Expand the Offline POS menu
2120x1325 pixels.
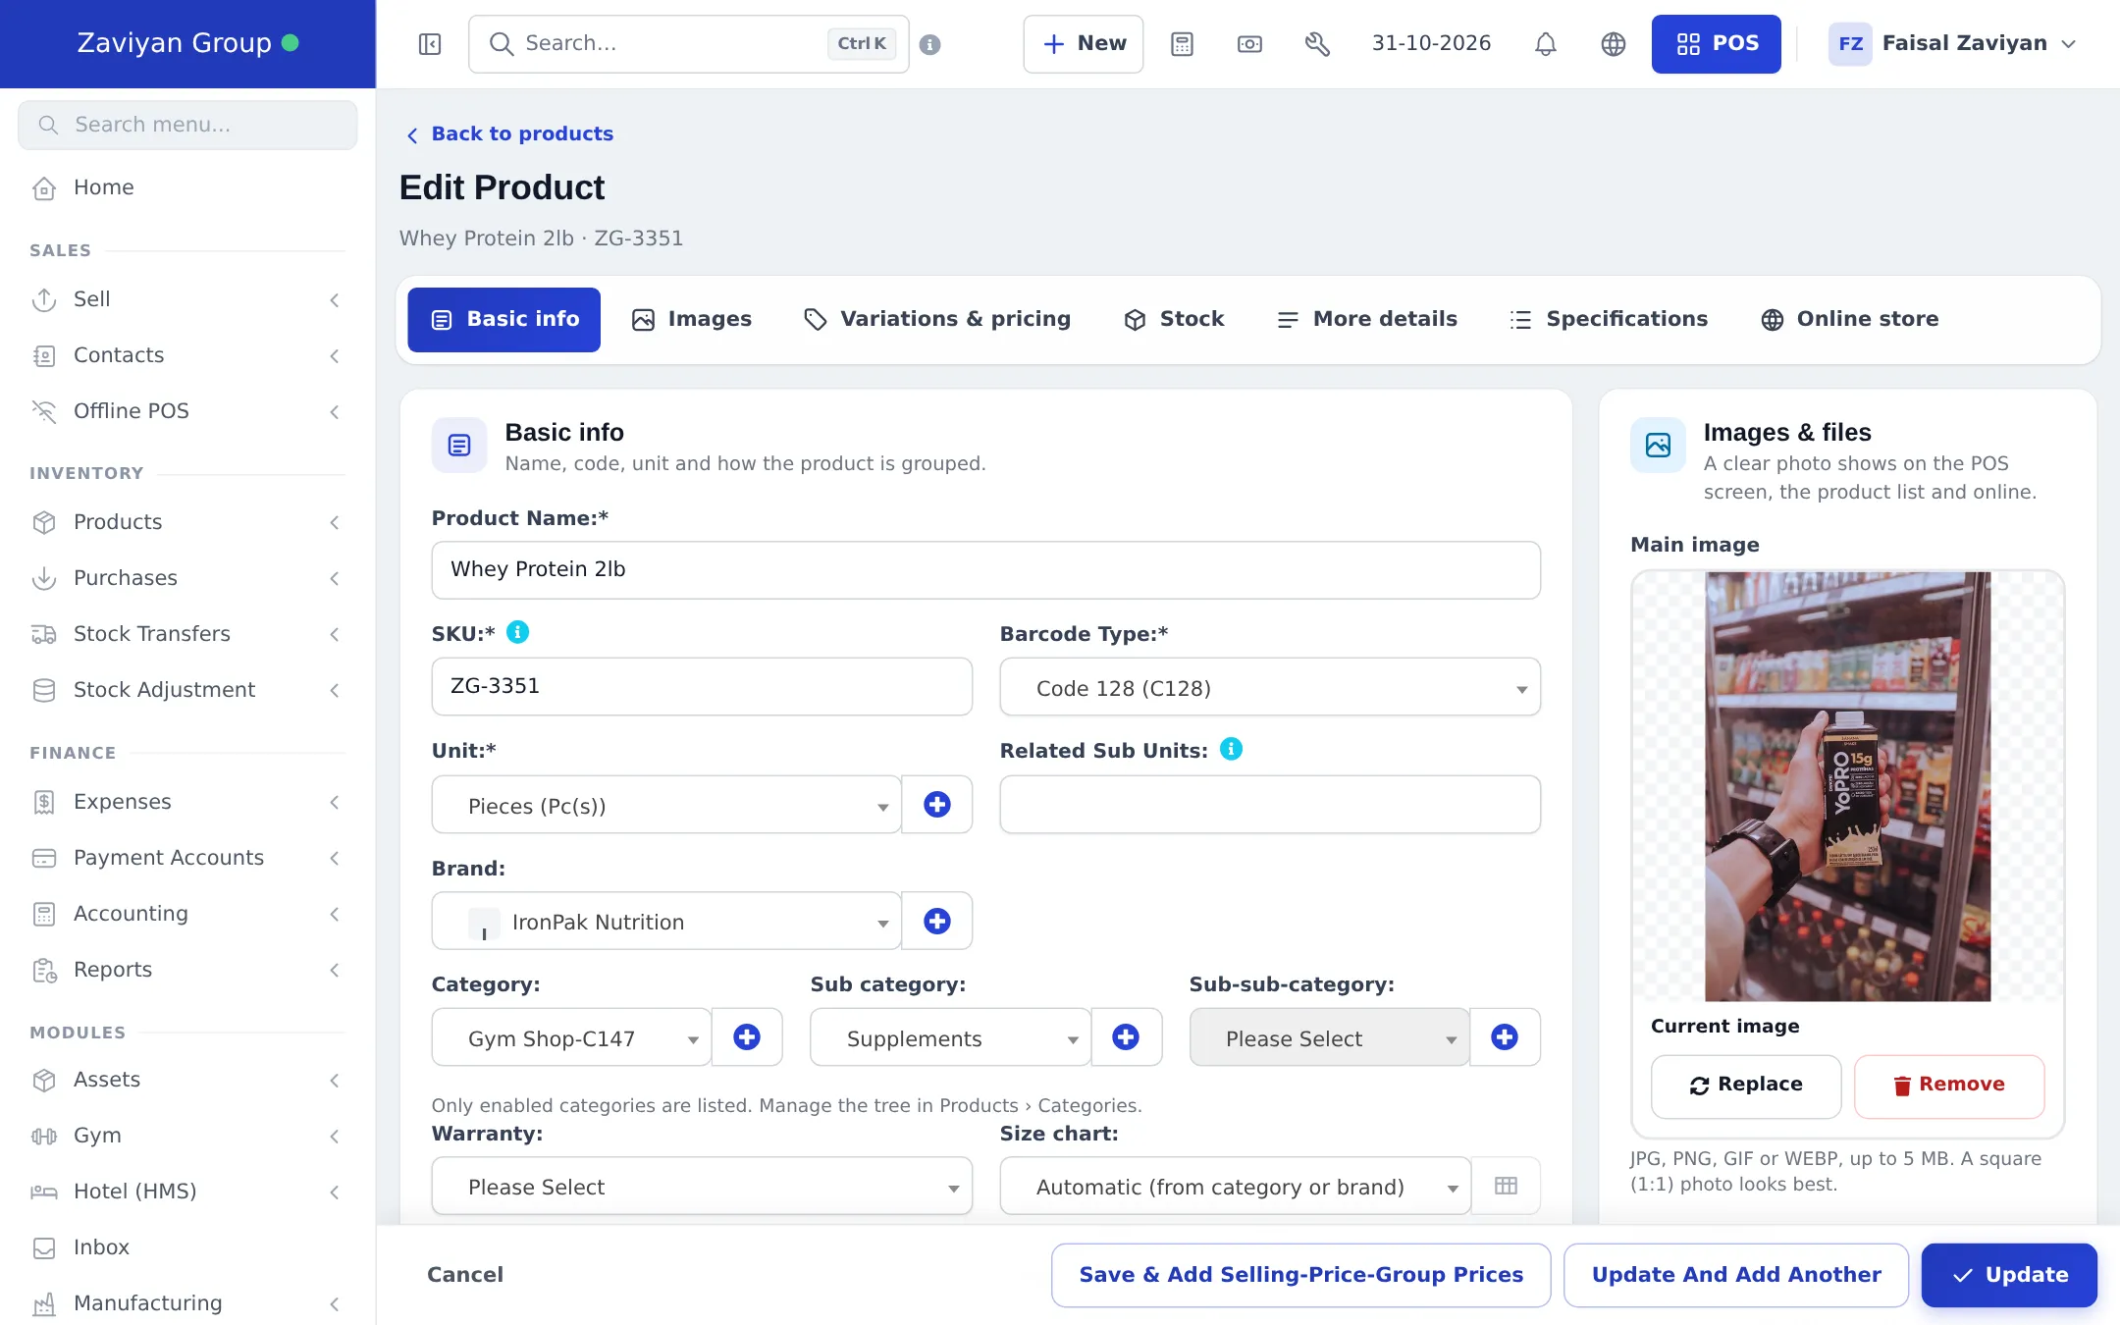point(187,411)
